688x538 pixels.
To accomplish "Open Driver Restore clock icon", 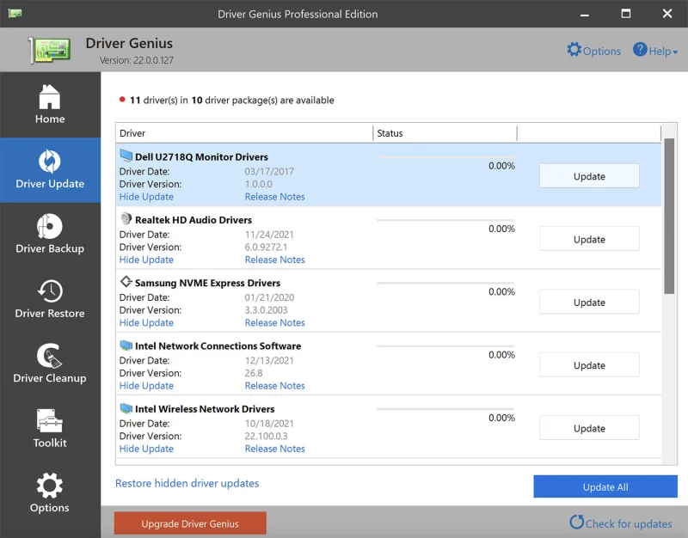I will click(x=50, y=291).
